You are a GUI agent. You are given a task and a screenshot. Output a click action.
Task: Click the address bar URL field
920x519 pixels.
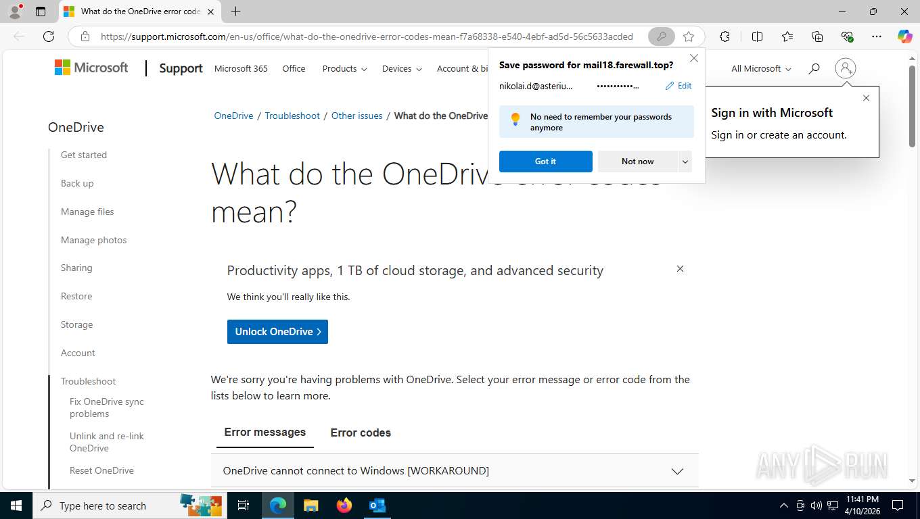pyautogui.click(x=367, y=36)
